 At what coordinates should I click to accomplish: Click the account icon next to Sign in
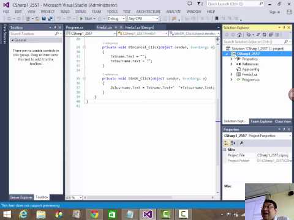pos(289,12)
